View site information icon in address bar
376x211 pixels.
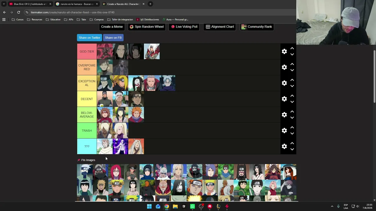pyautogui.click(x=27, y=12)
